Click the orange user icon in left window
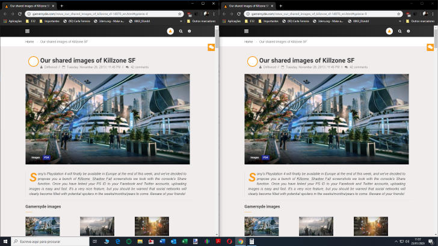The height and width of the screenshot is (246, 438). pyautogui.click(x=170, y=31)
